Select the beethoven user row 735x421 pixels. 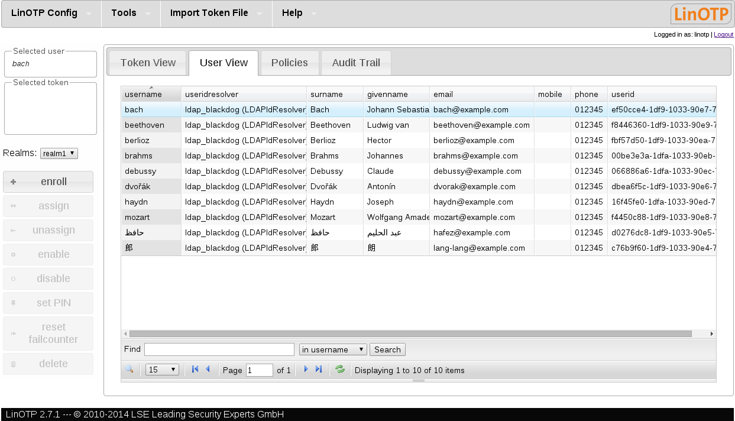coord(419,125)
